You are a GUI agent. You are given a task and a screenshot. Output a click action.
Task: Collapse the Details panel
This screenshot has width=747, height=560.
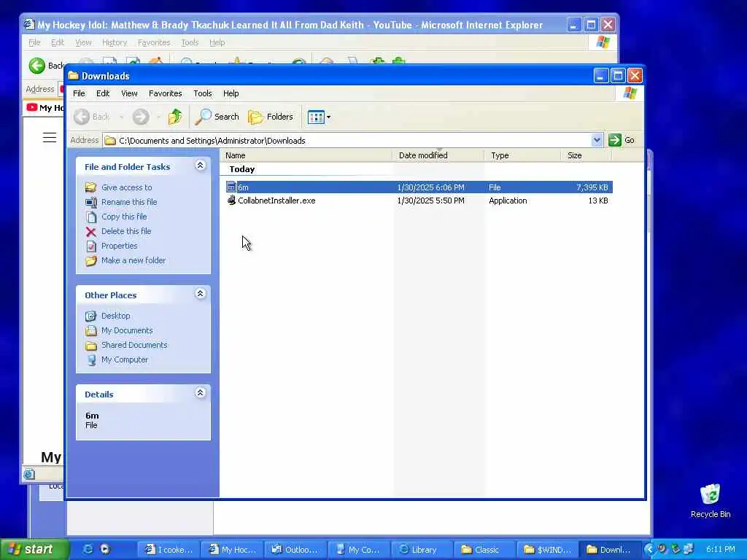[201, 392]
